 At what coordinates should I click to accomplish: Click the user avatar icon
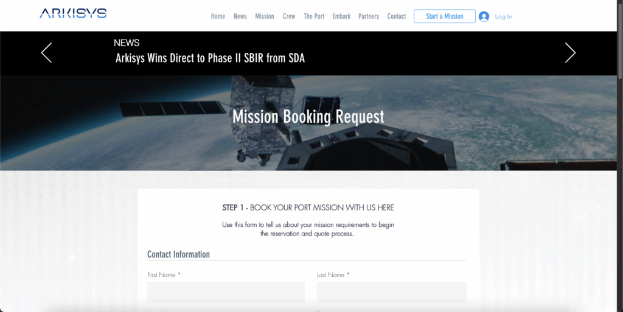(x=484, y=16)
